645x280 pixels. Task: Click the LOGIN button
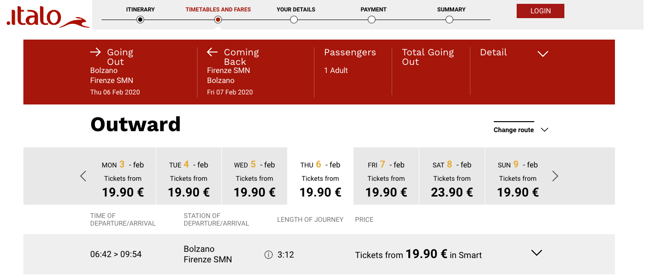click(x=541, y=11)
